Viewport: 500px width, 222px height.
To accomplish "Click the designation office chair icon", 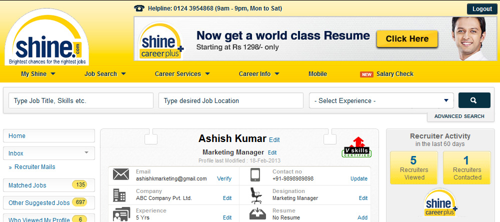I will (x=255, y=195).
